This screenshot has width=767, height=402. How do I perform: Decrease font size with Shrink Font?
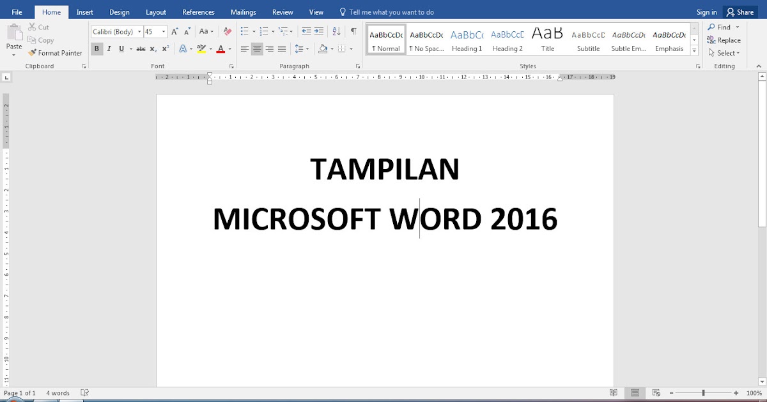click(x=187, y=31)
